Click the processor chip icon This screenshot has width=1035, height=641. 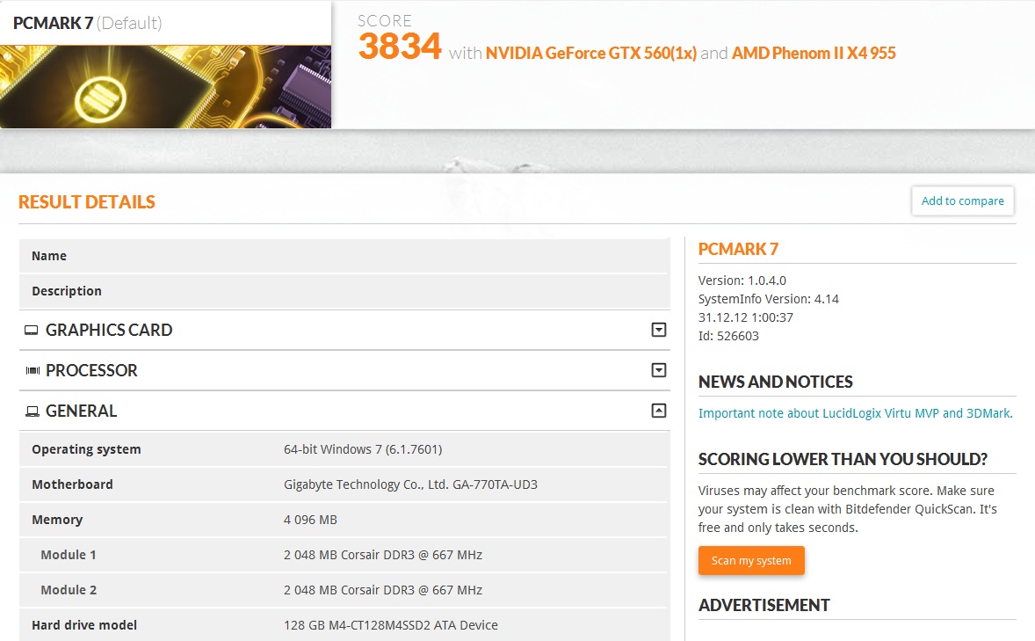pyautogui.click(x=33, y=371)
